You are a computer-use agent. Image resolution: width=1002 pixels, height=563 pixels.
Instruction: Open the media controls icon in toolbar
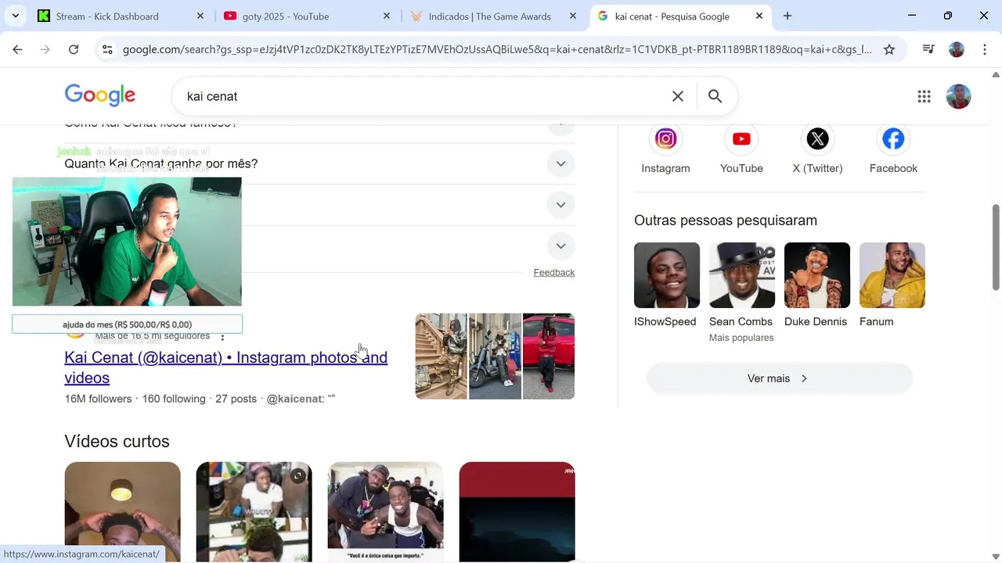click(928, 49)
